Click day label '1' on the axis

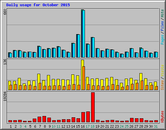pyautogui.click(x=11, y=126)
